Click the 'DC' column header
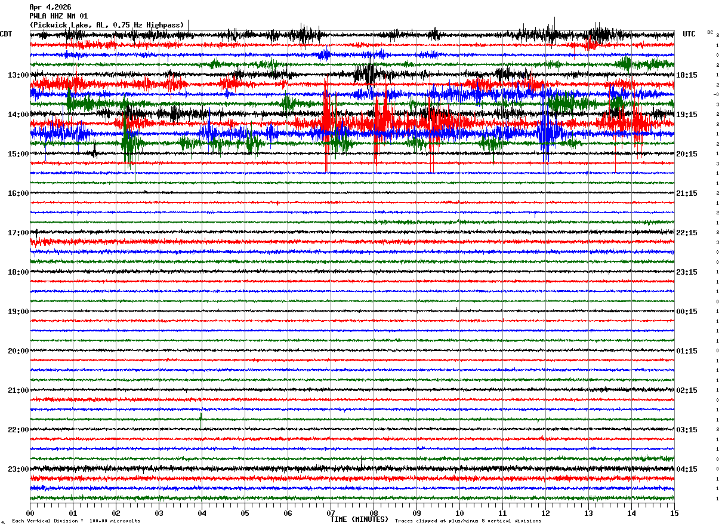This screenshot has height=529, width=722. pos(710,32)
